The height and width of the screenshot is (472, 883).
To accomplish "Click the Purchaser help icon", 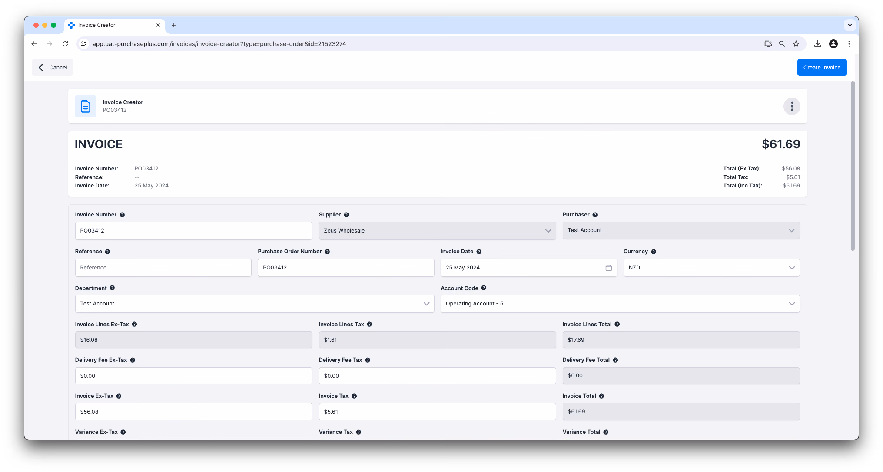I will pos(595,215).
